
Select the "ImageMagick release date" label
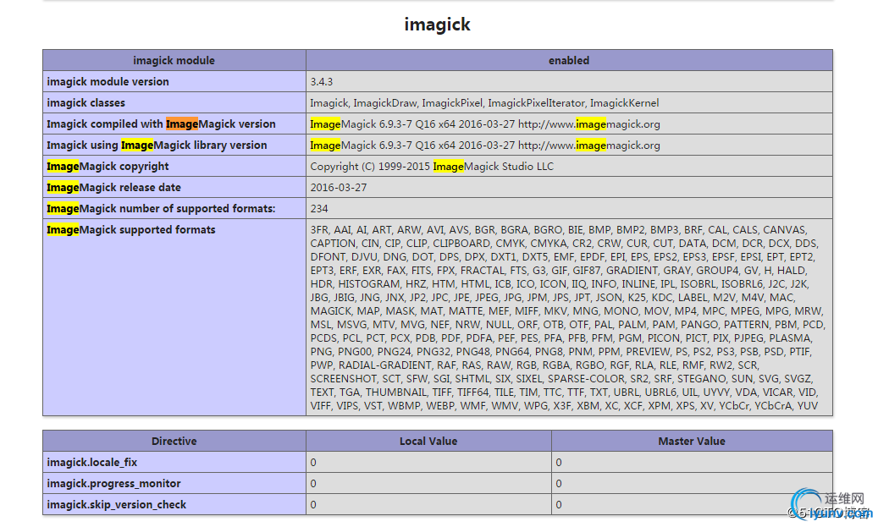[113, 188]
